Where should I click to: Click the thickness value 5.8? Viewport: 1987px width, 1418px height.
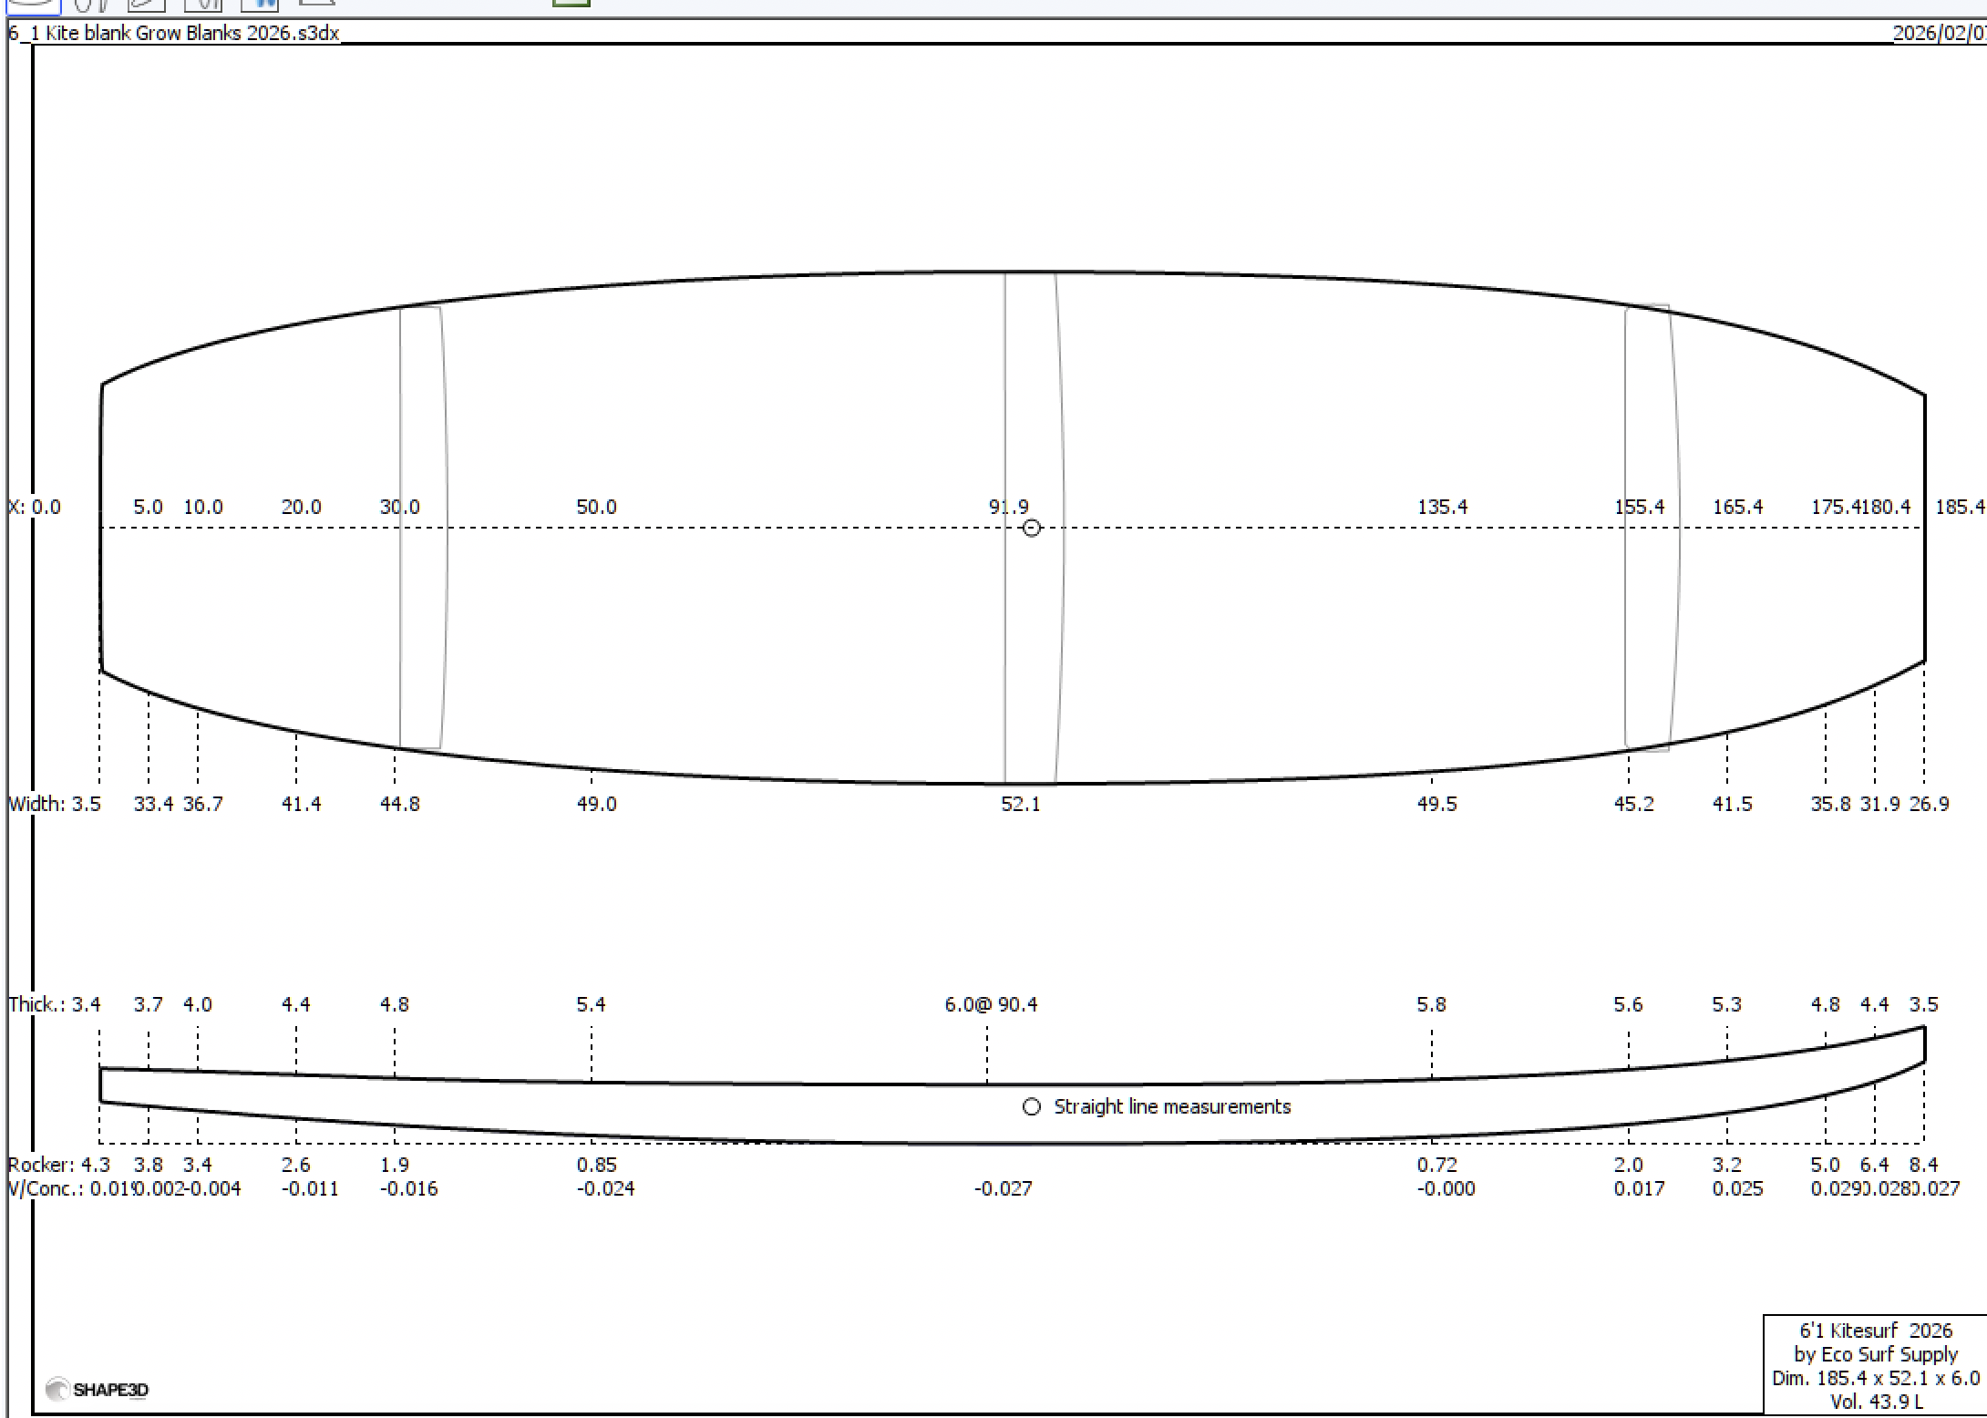pos(1431,1004)
